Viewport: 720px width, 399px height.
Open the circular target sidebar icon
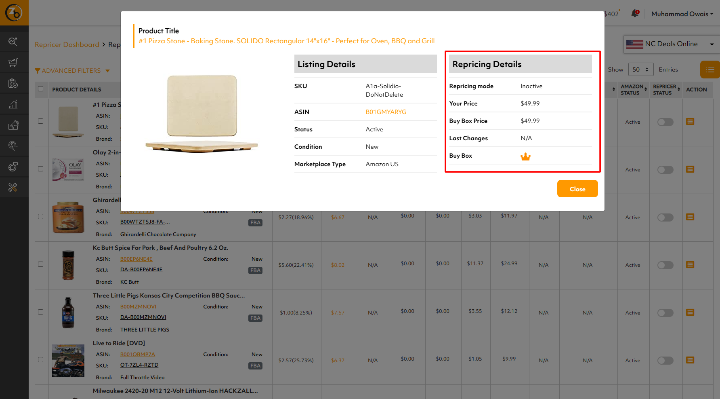click(x=13, y=167)
